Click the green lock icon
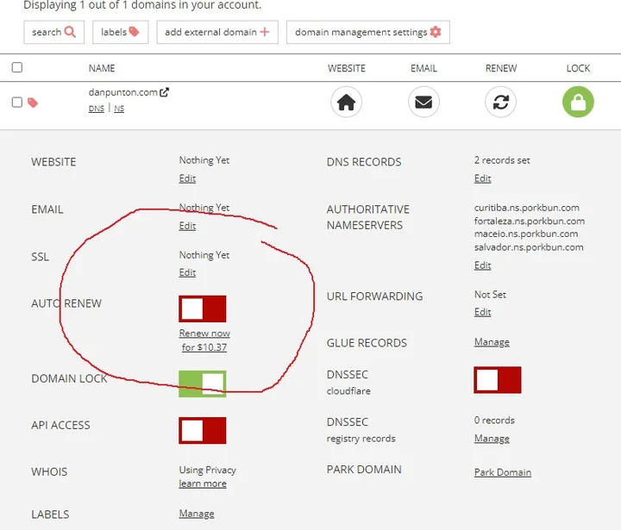Image resolution: width=621 pixels, height=530 pixels. tap(578, 102)
